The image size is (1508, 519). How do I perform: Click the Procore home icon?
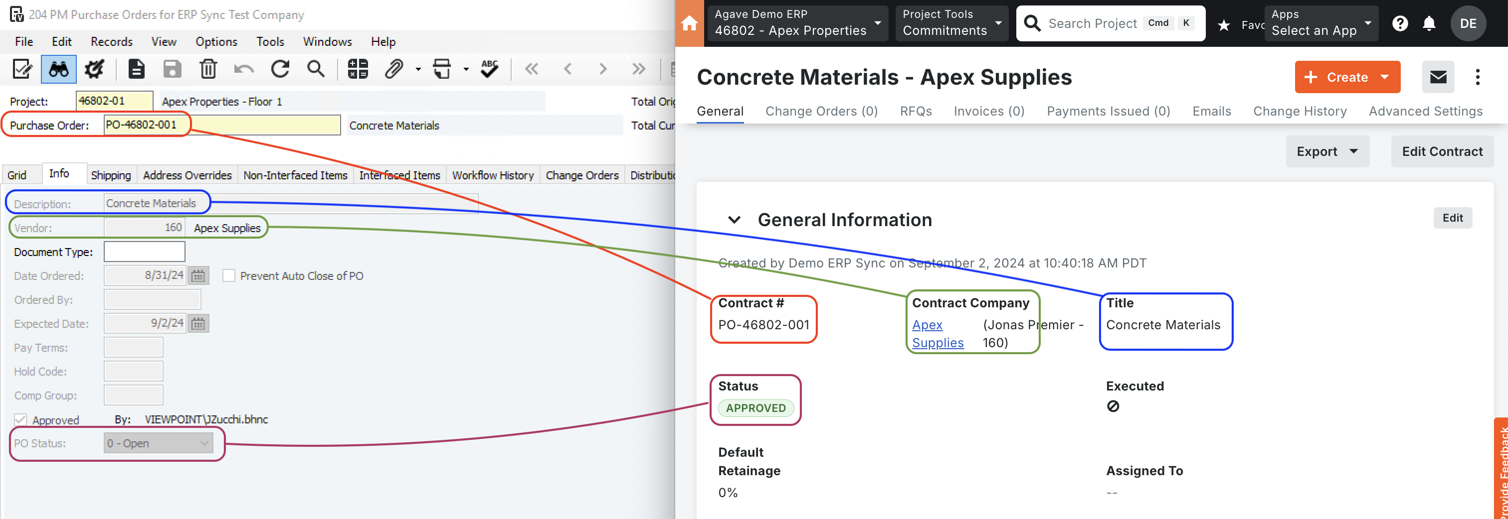pyautogui.click(x=690, y=23)
